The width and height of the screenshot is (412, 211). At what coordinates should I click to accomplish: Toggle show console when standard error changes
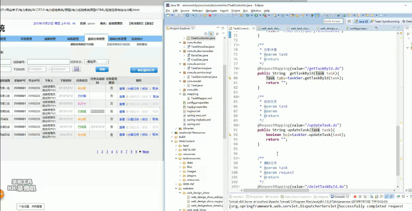pyautogui.click(x=391, y=196)
